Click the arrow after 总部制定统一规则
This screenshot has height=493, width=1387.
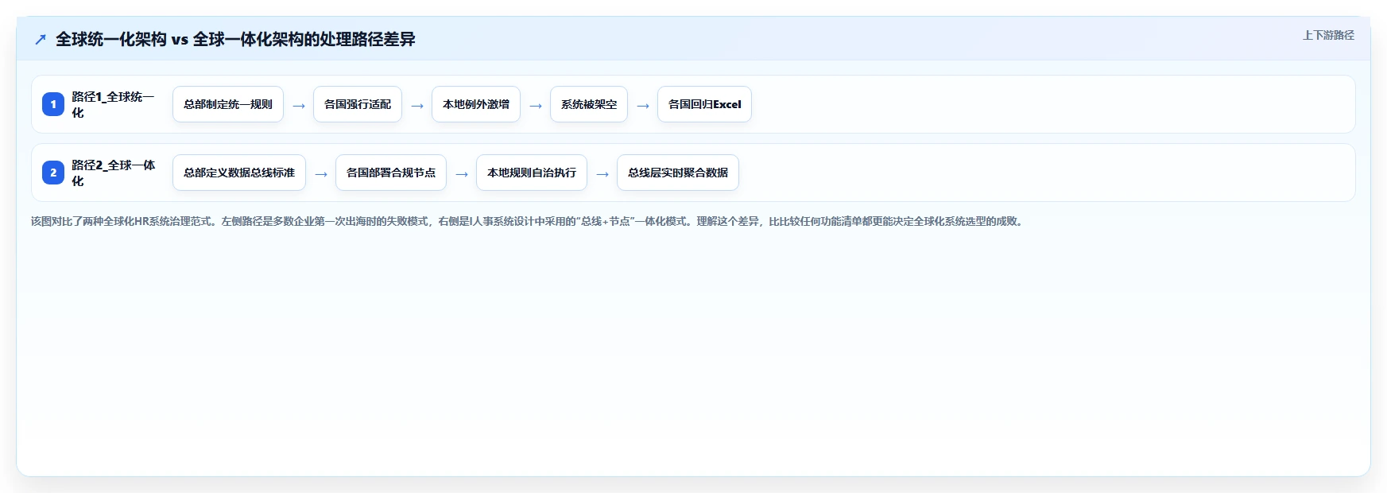[x=299, y=105]
